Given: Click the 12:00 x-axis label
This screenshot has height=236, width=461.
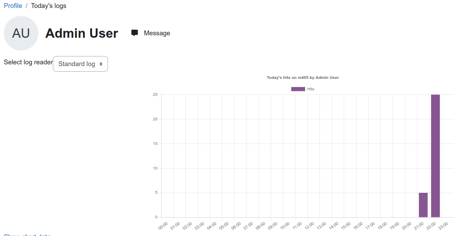Looking at the screenshot, I should pos(310,226).
